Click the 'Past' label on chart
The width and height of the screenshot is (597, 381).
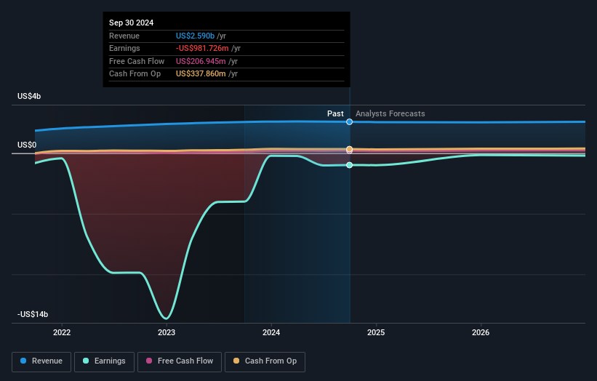pos(335,114)
